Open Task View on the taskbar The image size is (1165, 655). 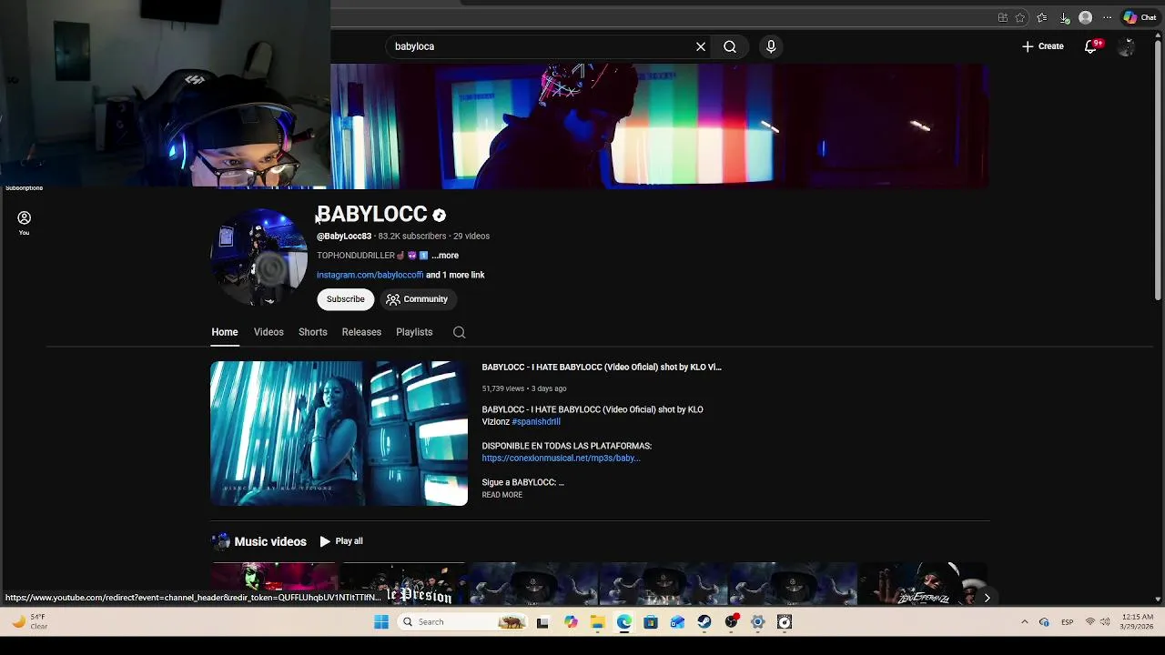pyautogui.click(x=542, y=622)
